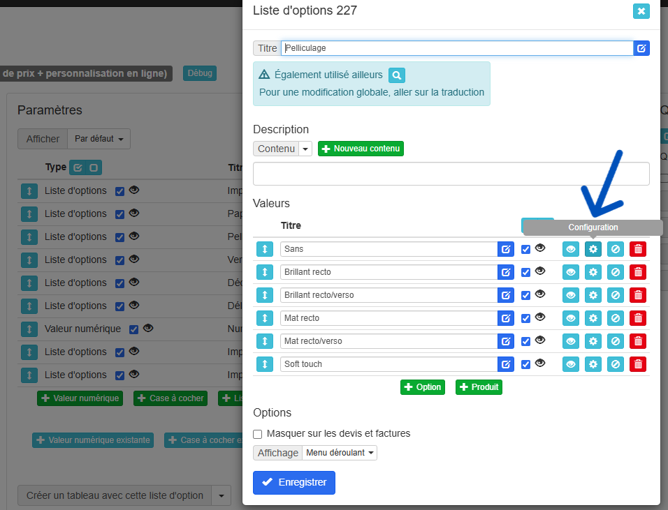Screen dimensions: 668x510
Task: Click the blue eye button for Brillant recto/verso
Action: [571, 295]
